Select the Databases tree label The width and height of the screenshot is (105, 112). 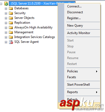coord(22,8)
